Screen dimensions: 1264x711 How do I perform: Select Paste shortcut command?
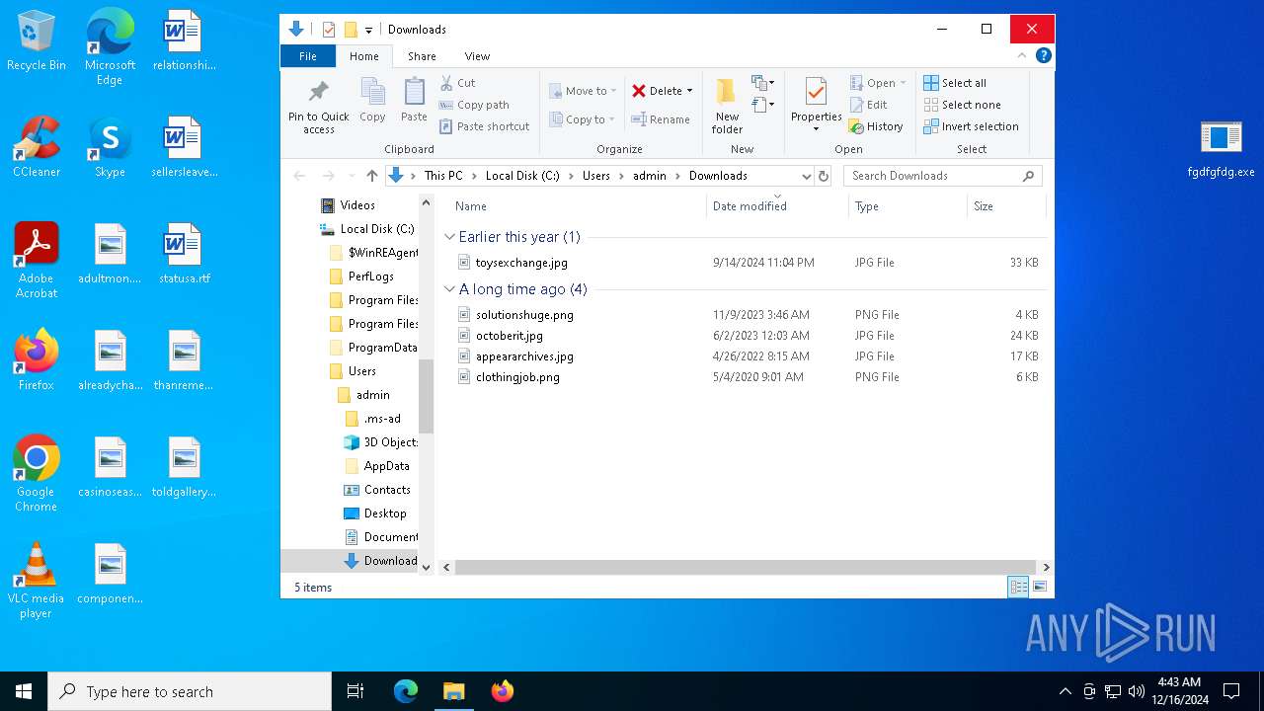point(485,126)
